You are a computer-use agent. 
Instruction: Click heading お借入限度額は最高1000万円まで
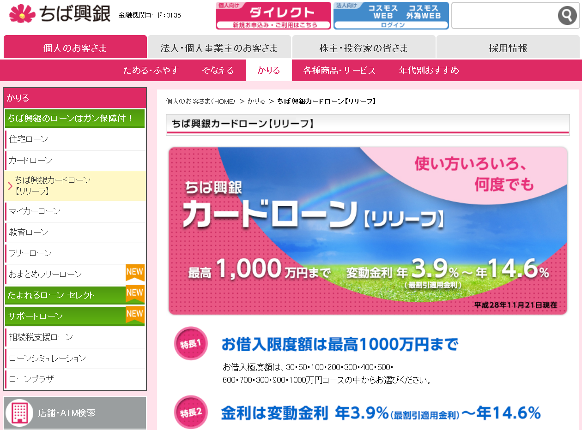(340, 344)
